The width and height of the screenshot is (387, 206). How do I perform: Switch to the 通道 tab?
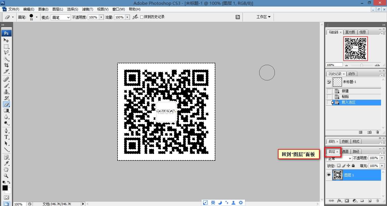(x=345, y=151)
